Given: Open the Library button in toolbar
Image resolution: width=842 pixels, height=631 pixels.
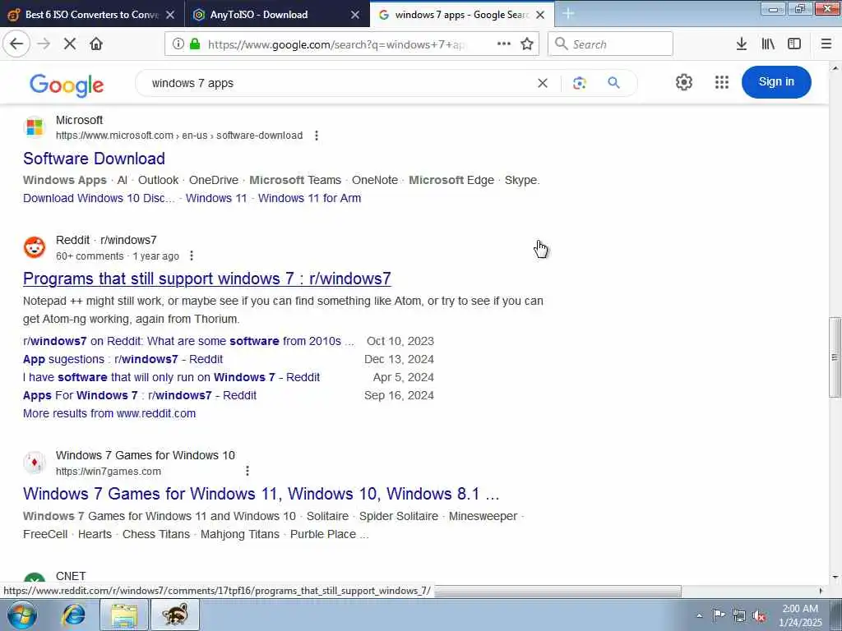Looking at the screenshot, I should tap(768, 44).
